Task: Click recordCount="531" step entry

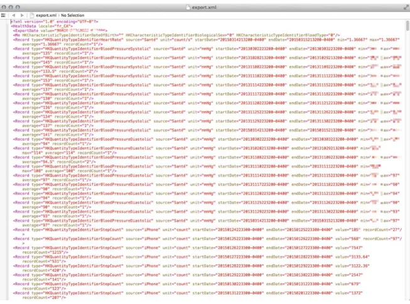Action: pyautogui.click(x=43, y=261)
